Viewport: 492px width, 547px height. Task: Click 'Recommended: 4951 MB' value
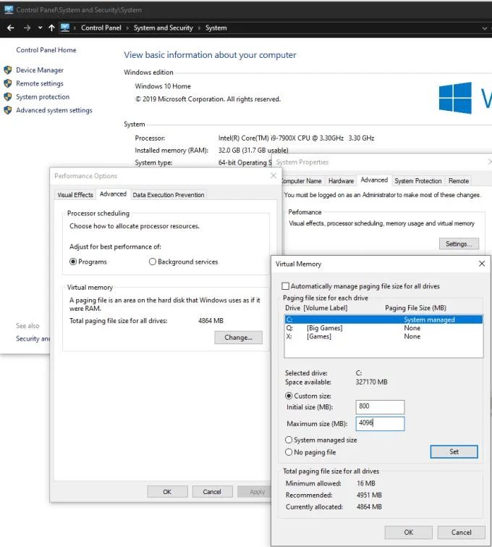(x=369, y=496)
